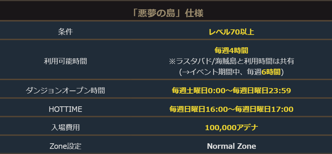332x154 pixels.
Task: Select the 利用可能時間 row label
Action: tap(65, 61)
